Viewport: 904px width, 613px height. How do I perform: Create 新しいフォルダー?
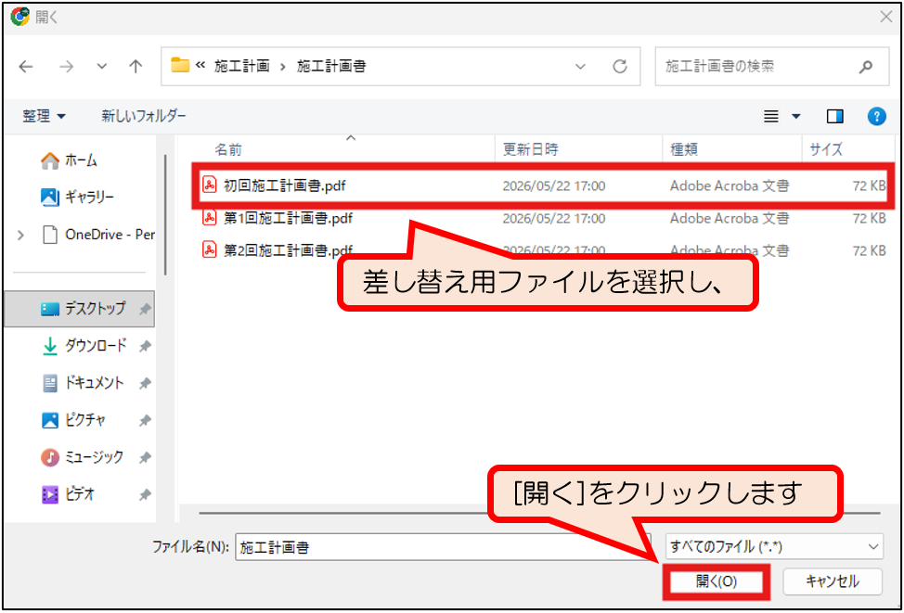[144, 116]
